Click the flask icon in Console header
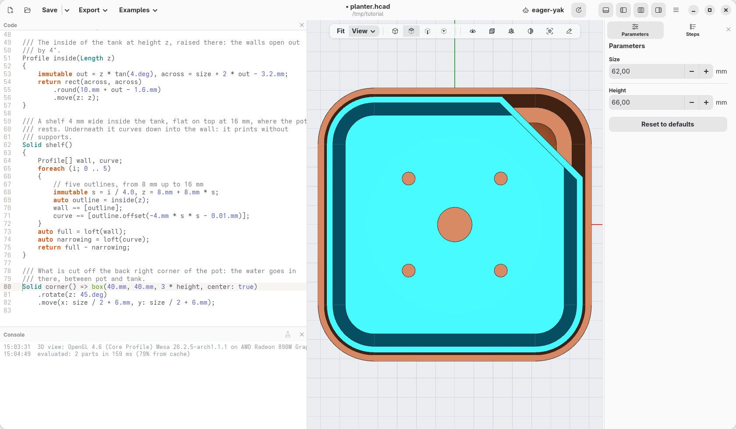Screen dimensions: 736x429 pos(288,334)
